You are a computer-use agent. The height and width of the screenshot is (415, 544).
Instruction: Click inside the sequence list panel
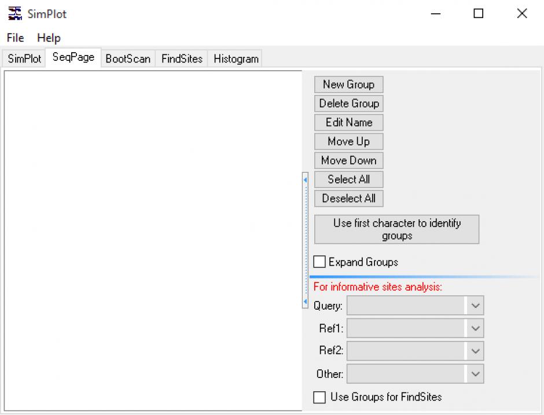153,241
